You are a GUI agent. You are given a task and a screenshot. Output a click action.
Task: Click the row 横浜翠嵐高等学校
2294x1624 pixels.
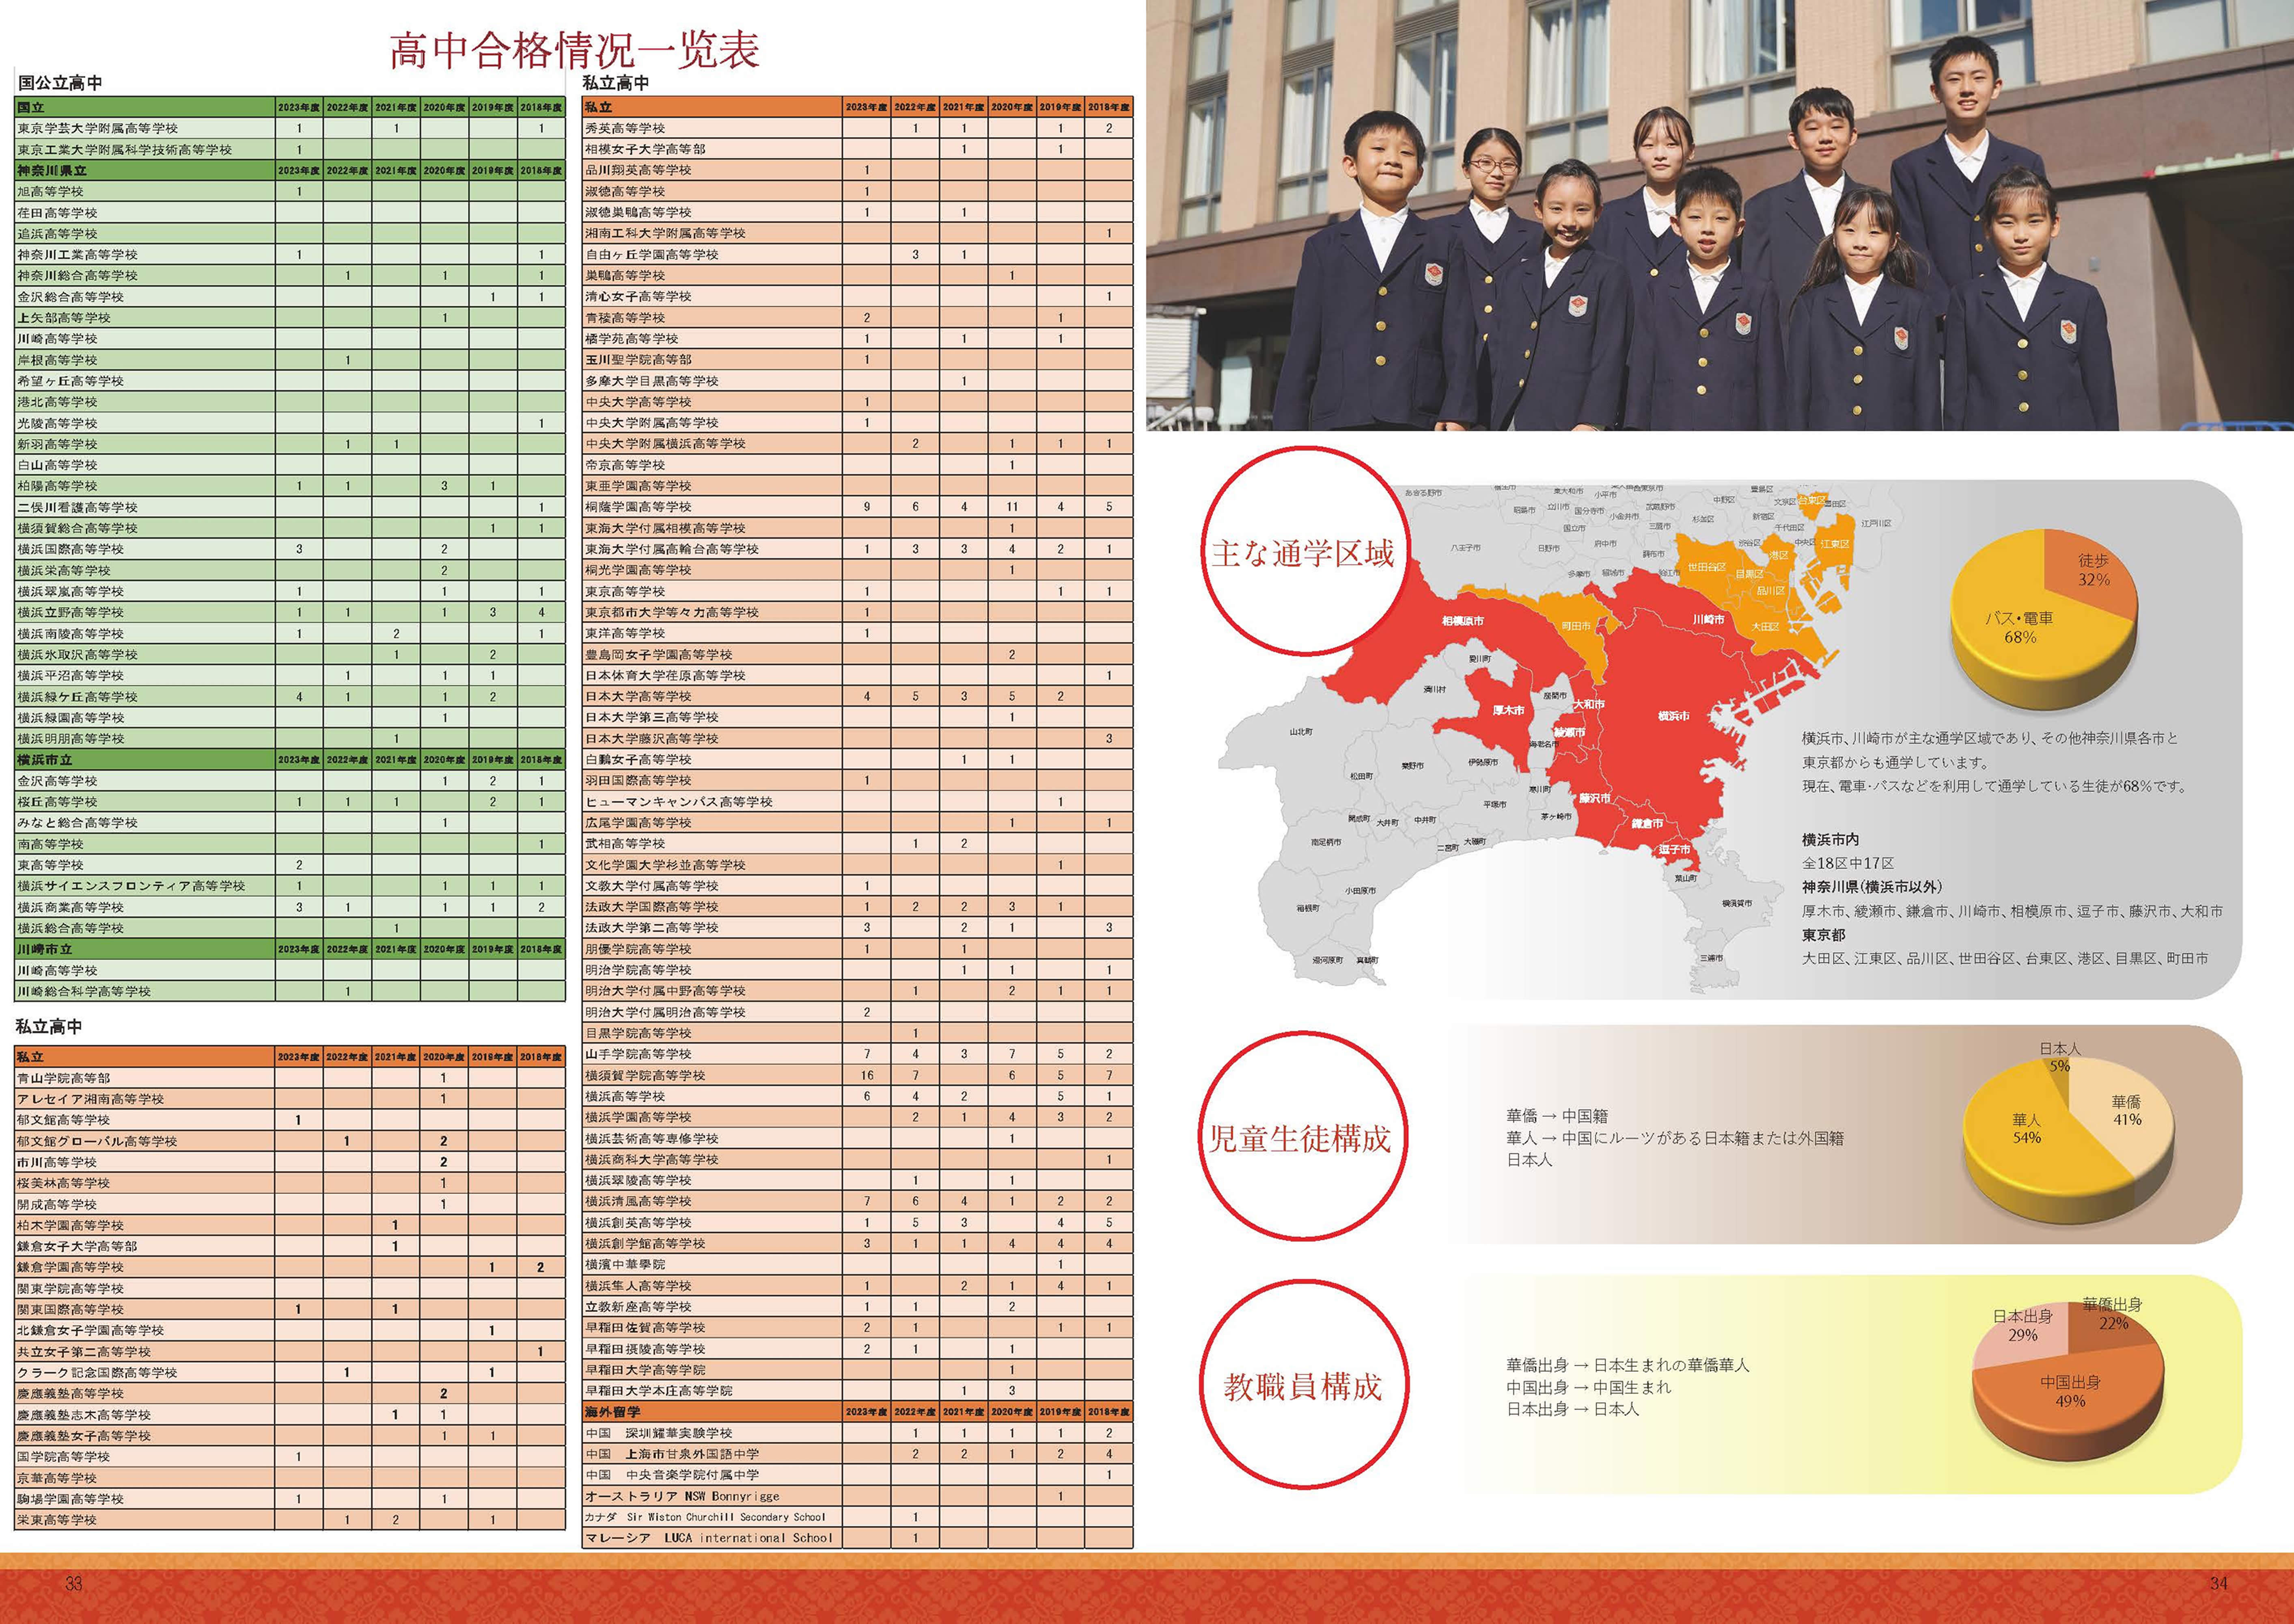pos(290,591)
